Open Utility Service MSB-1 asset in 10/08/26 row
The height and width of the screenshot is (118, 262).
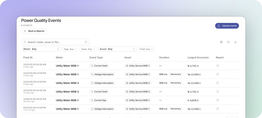coord(138,100)
